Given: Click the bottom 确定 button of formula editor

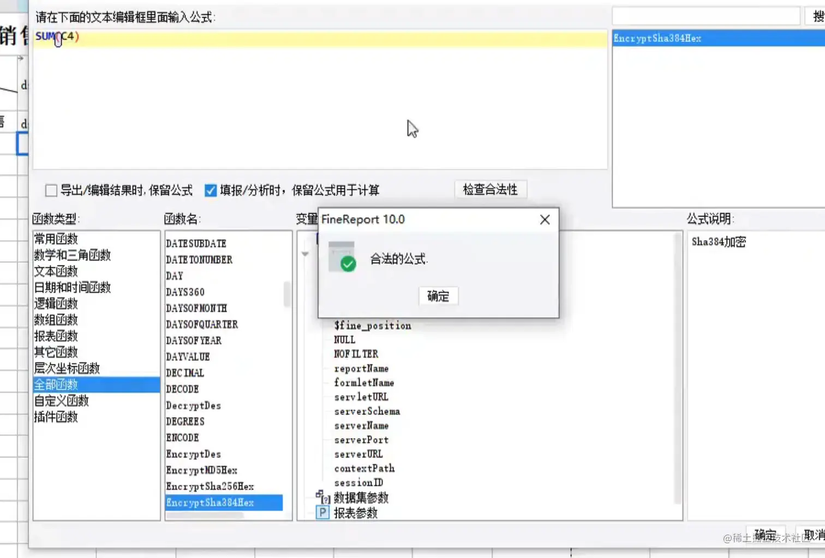Looking at the screenshot, I should tap(766, 534).
